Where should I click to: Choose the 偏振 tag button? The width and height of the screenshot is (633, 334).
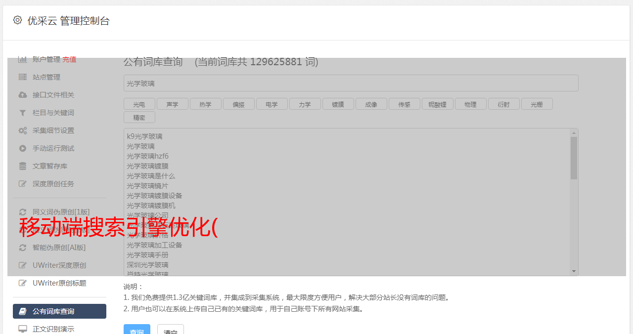pyautogui.click(x=239, y=104)
